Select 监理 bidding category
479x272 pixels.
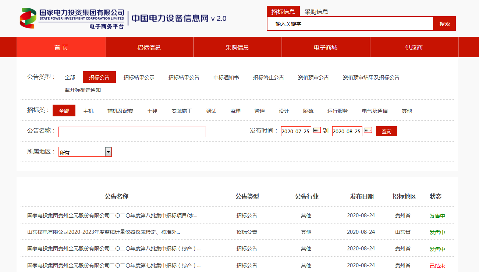(x=235, y=111)
